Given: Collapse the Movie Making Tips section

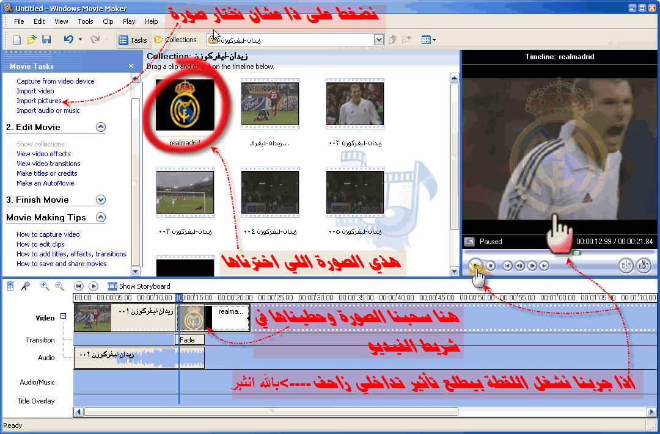Looking at the screenshot, I should point(101,217).
